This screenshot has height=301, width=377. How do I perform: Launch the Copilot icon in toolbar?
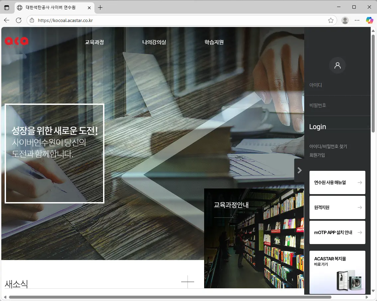pyautogui.click(x=369, y=20)
